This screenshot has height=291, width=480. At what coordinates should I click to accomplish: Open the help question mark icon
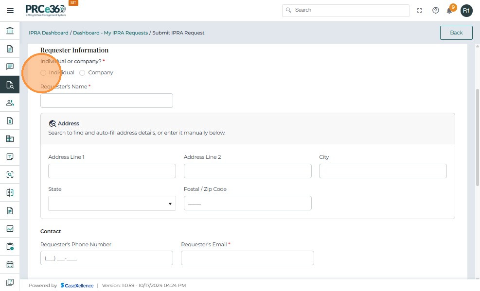tap(436, 10)
